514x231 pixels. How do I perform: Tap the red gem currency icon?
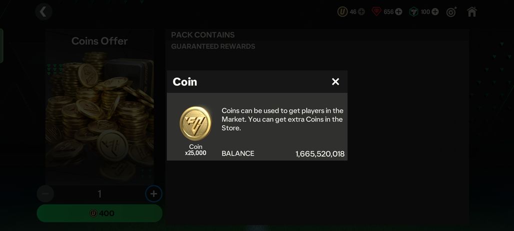pyautogui.click(x=376, y=12)
